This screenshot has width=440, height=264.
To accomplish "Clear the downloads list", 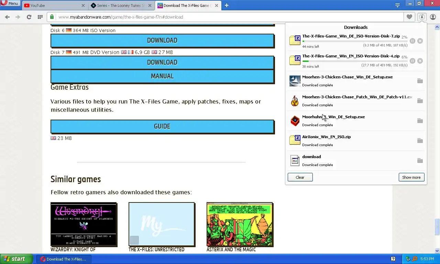I will (x=300, y=177).
